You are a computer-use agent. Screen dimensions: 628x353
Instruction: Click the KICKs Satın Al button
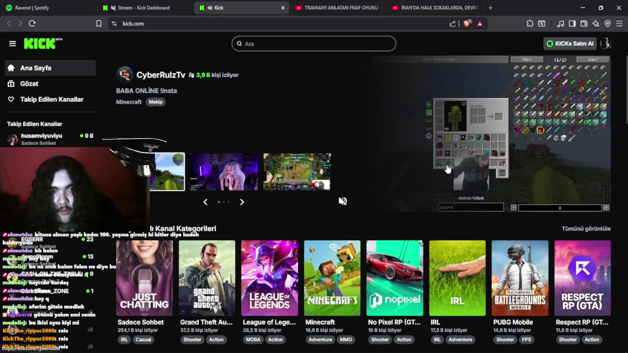[570, 44]
